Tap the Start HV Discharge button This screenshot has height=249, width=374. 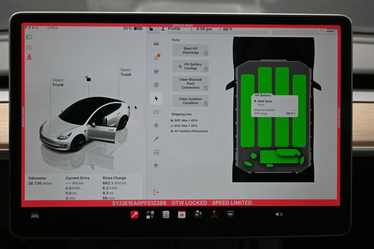click(x=191, y=50)
